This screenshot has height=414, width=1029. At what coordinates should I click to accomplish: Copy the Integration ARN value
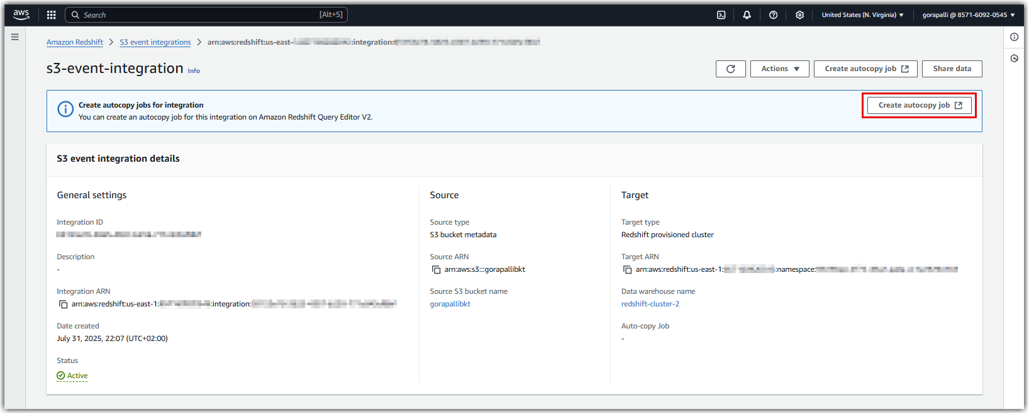tap(64, 305)
